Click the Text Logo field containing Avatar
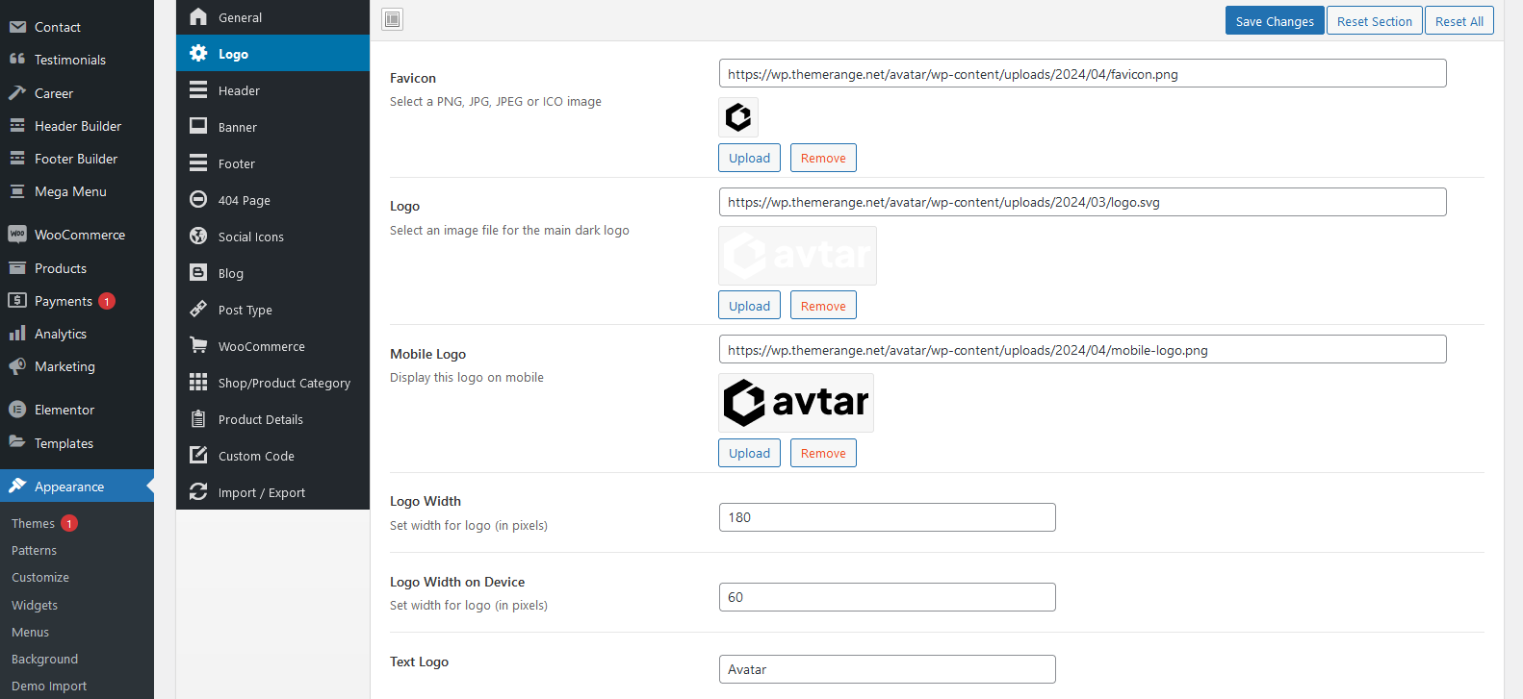This screenshot has width=1523, height=699. tap(887, 669)
